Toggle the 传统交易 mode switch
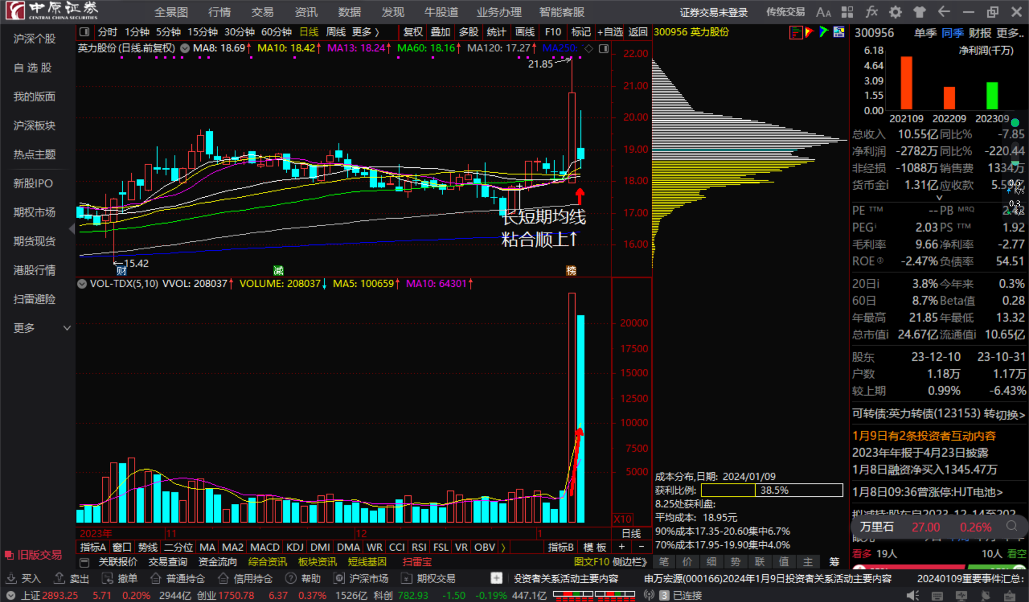The width and height of the screenshot is (1029, 602). [x=785, y=12]
